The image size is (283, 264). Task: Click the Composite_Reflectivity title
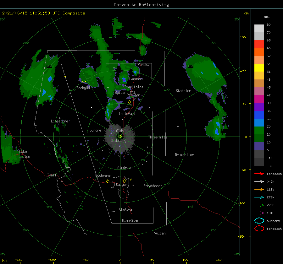click(x=141, y=5)
